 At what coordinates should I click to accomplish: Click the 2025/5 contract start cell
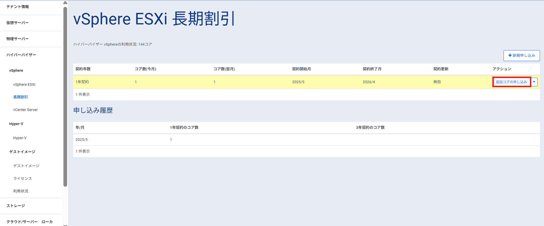[298, 82]
